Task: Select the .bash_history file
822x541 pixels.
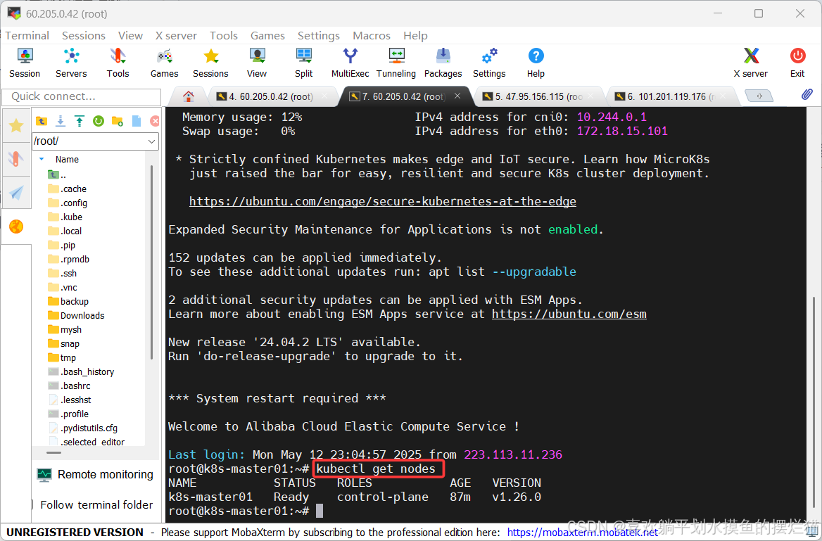Action: click(x=81, y=371)
